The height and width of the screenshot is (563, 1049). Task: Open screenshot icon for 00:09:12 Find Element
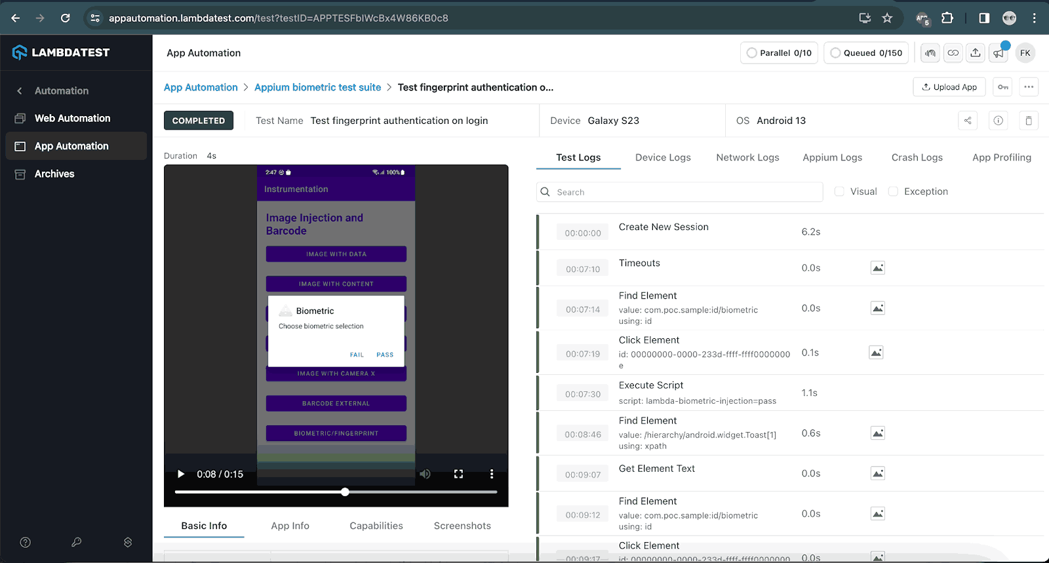[x=878, y=514]
